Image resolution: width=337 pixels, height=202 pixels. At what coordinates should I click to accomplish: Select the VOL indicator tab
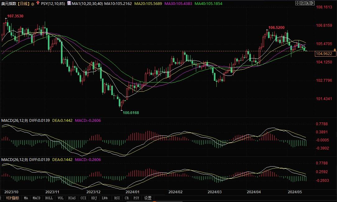coord(61,198)
